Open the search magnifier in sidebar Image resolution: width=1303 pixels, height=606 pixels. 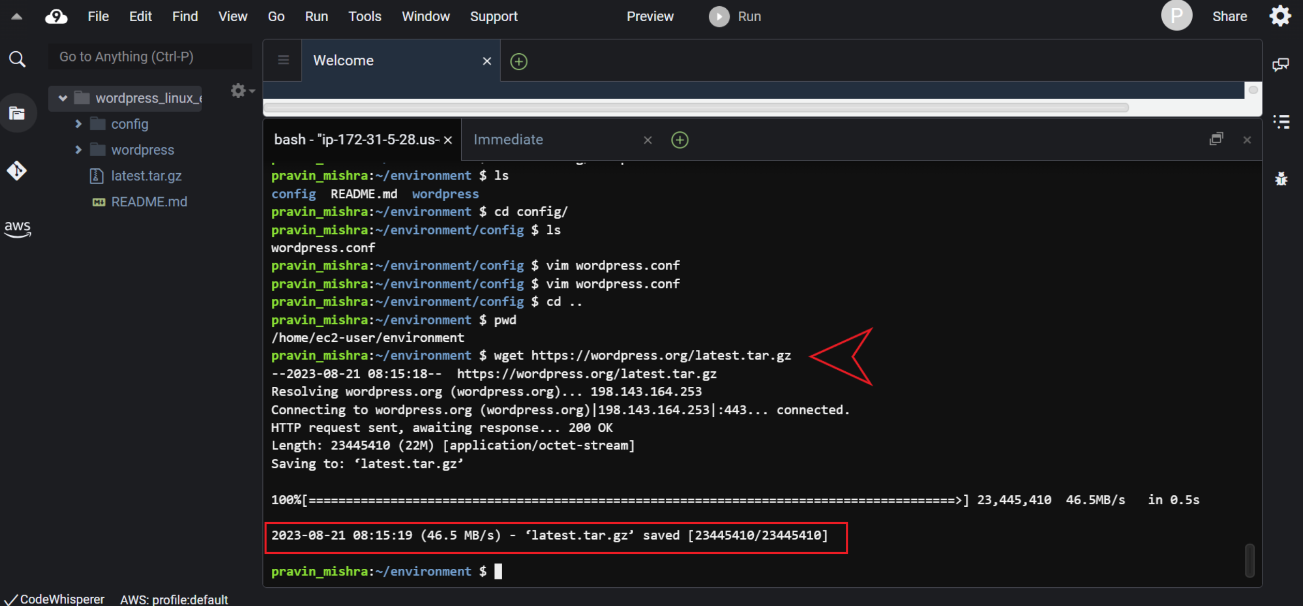pyautogui.click(x=17, y=59)
